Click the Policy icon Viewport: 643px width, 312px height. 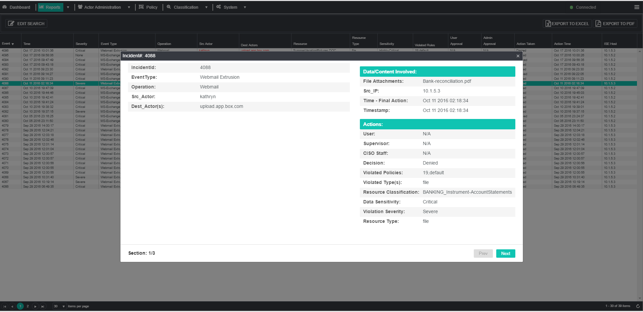[141, 7]
